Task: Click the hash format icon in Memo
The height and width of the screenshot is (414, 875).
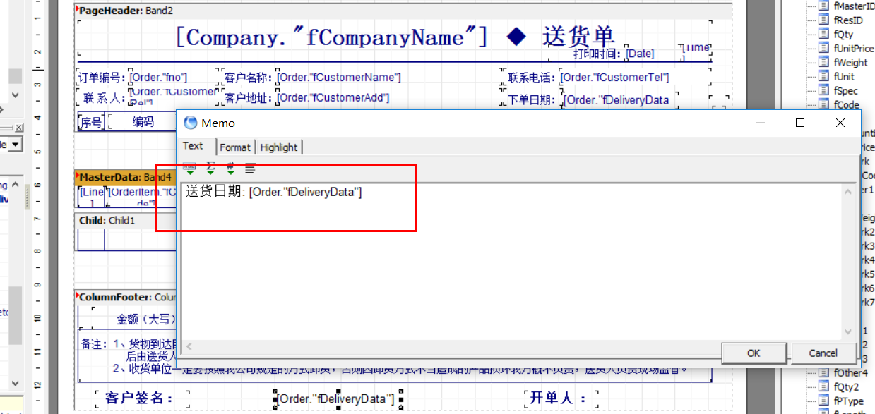Action: click(230, 168)
